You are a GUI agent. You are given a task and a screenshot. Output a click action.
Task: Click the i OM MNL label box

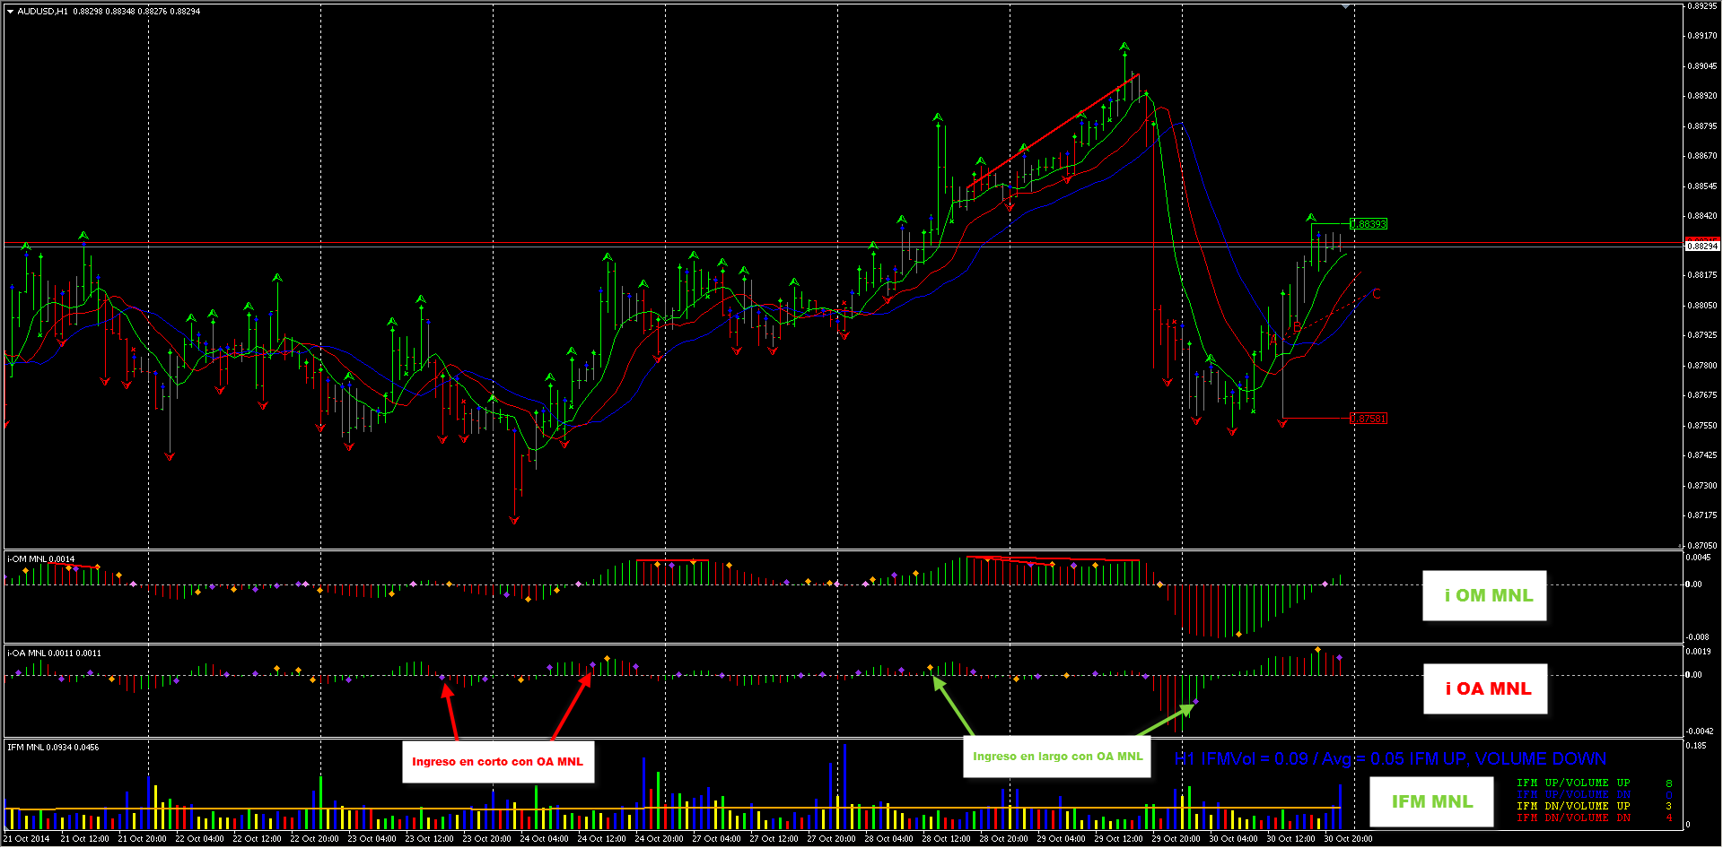click(x=1484, y=595)
